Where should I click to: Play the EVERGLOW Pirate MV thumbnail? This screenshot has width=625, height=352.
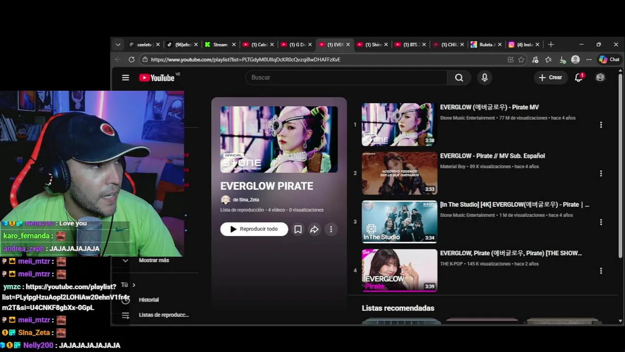tap(400, 124)
